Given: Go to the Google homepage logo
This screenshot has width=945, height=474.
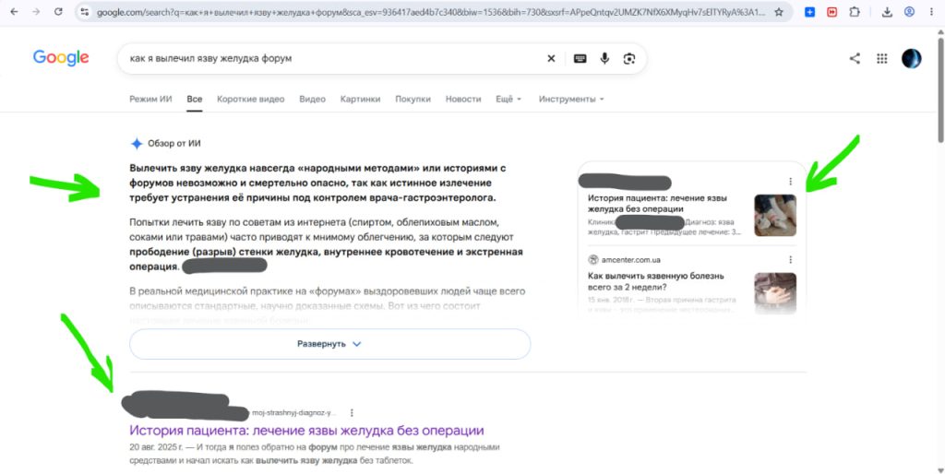Looking at the screenshot, I should (x=61, y=58).
